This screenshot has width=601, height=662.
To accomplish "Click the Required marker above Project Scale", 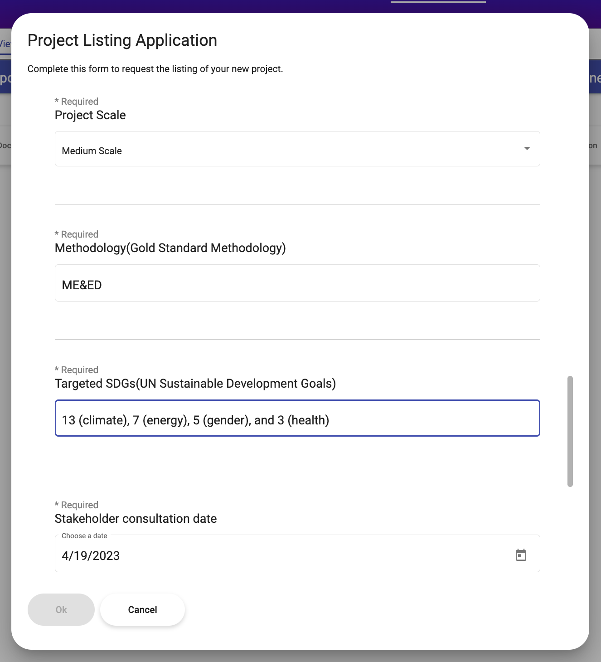I will tap(77, 102).
